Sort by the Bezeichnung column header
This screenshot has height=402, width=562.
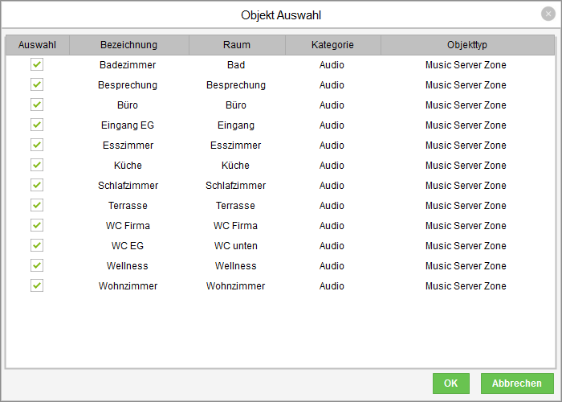pos(128,45)
